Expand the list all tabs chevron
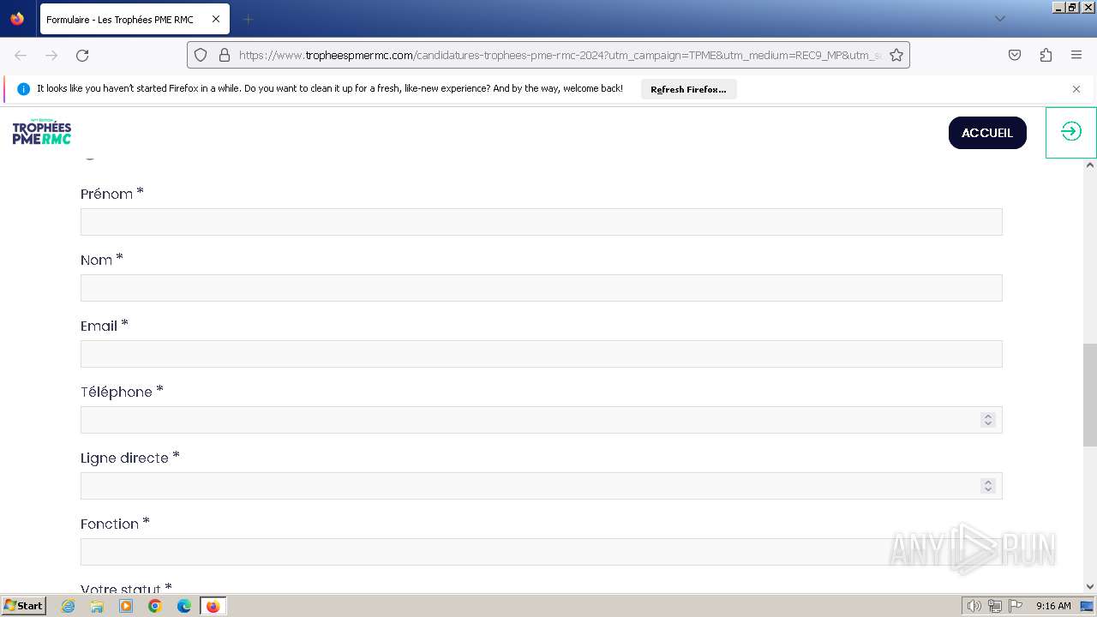Image resolution: width=1097 pixels, height=617 pixels. pyautogui.click(x=999, y=19)
